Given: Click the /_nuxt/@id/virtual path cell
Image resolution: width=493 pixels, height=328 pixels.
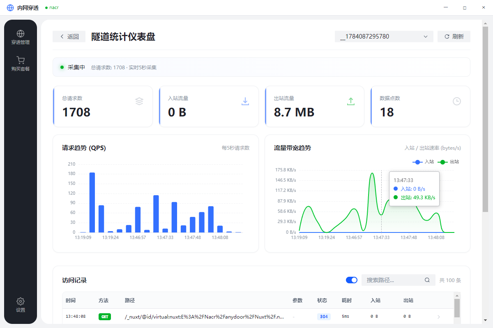Looking at the screenshot, I should pos(204,317).
